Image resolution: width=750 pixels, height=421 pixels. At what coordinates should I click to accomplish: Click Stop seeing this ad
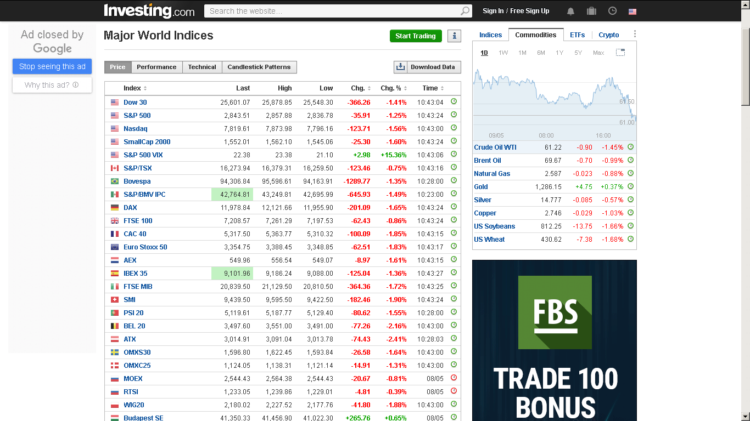(x=52, y=66)
